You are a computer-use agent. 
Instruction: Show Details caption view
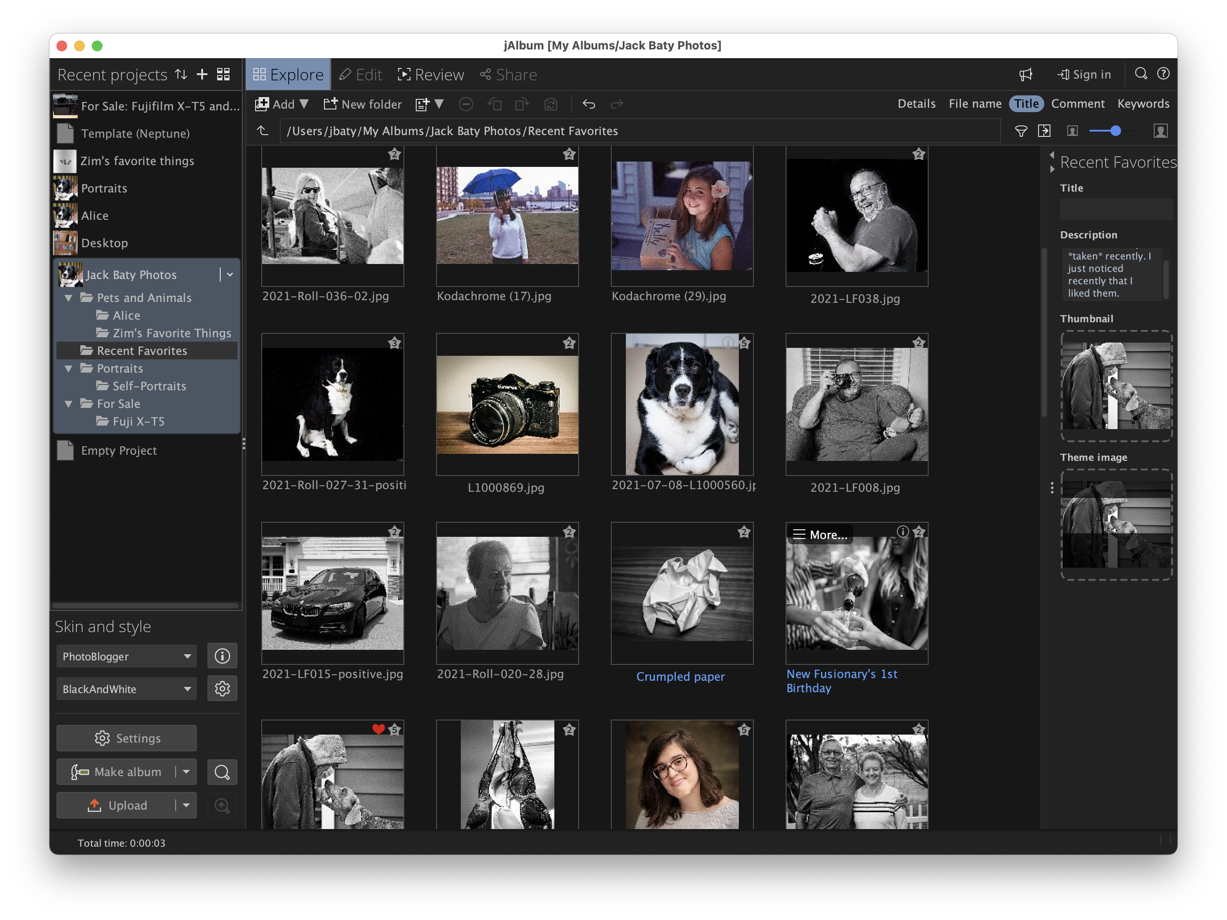(916, 104)
